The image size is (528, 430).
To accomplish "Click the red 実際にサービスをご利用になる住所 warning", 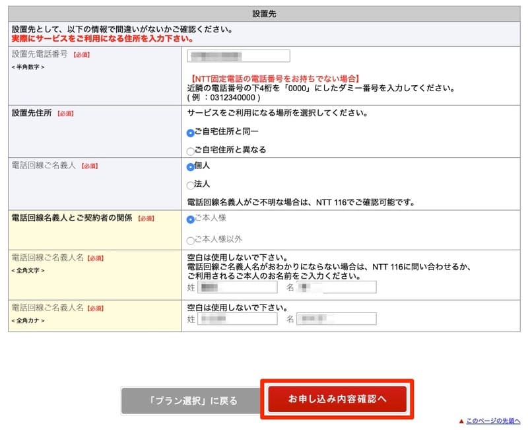I will pos(102,39).
